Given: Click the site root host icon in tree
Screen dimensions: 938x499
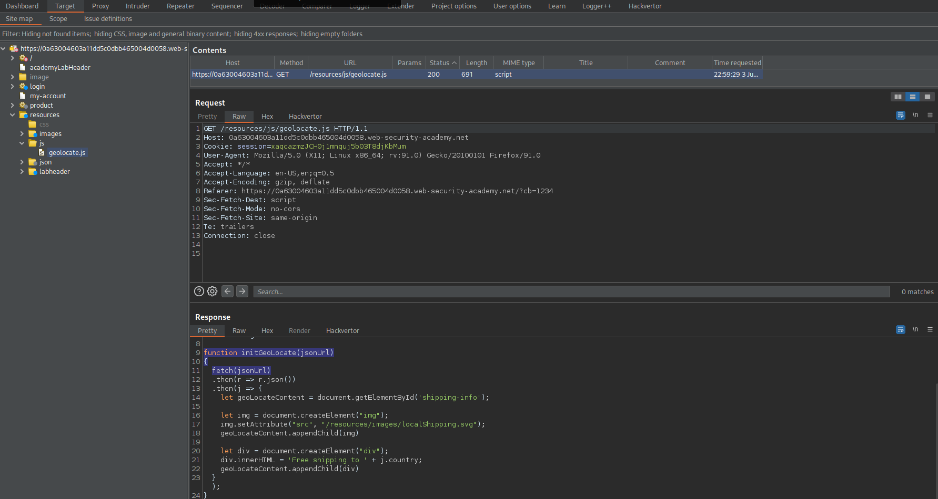Looking at the screenshot, I should pyautogui.click(x=14, y=48).
